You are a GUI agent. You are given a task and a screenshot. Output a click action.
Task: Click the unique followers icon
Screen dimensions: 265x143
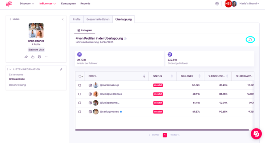click(170, 55)
